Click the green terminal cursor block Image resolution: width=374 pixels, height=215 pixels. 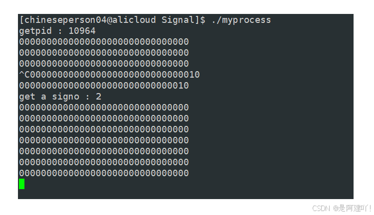coord(22,184)
